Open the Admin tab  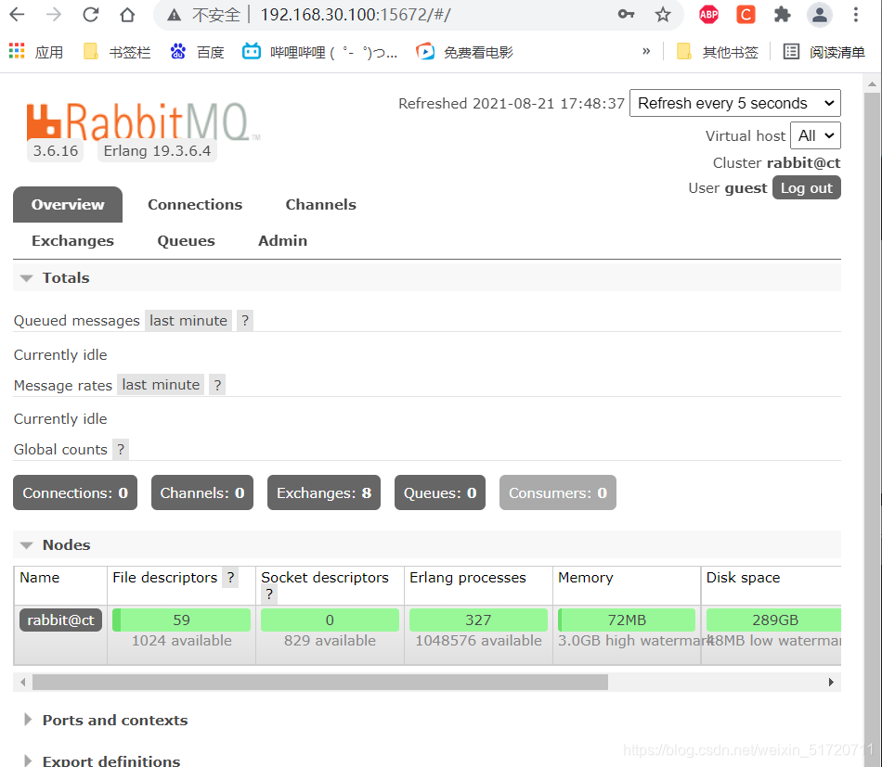[x=282, y=240]
